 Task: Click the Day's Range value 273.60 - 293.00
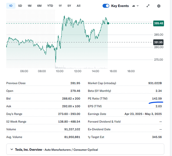[x=69, y=114]
